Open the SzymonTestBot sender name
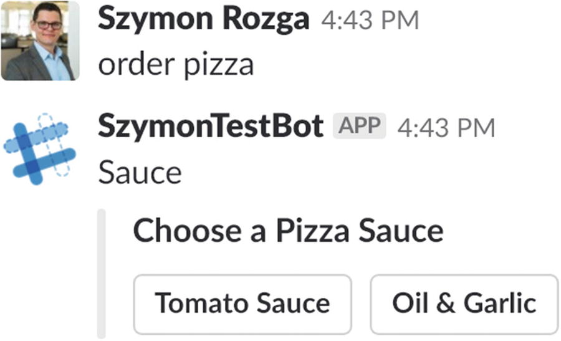The width and height of the screenshot is (561, 341). pyautogui.click(x=211, y=127)
